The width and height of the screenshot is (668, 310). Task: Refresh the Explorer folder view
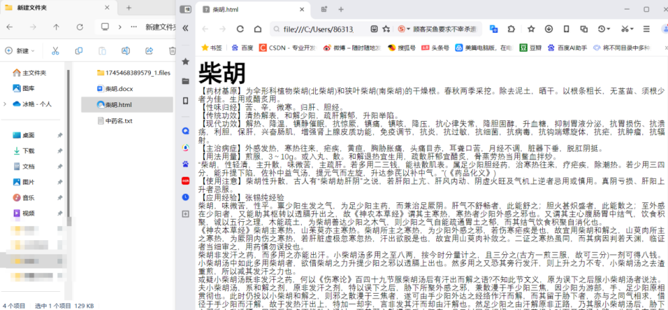(79, 27)
